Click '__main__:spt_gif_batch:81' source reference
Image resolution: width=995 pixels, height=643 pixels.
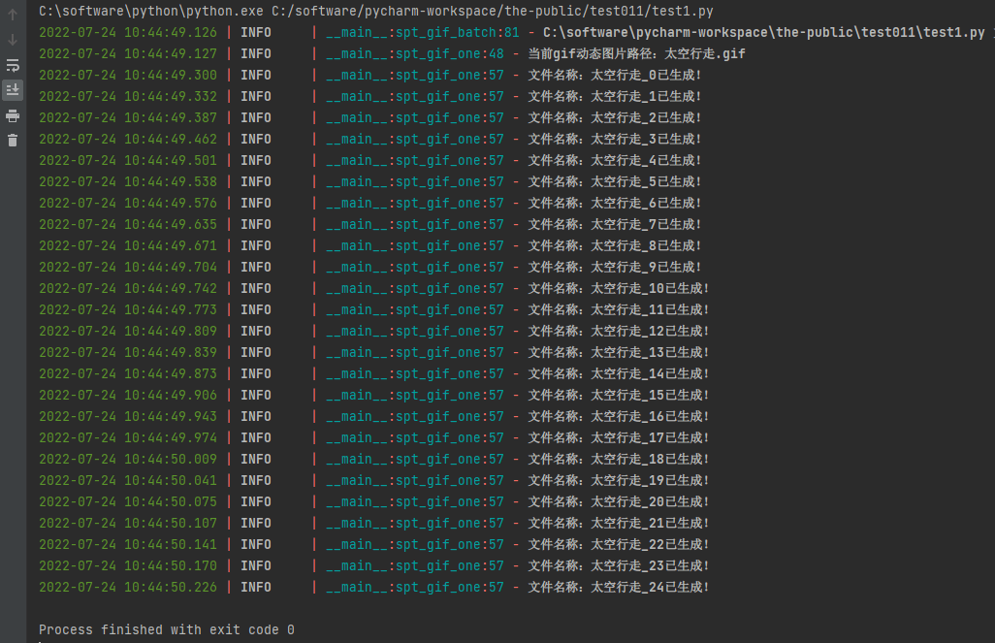click(423, 32)
